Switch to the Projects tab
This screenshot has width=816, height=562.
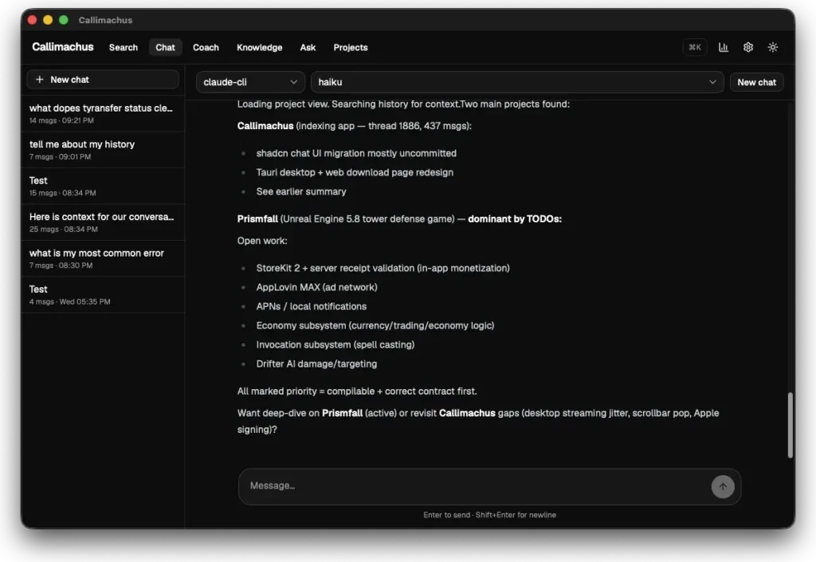tap(351, 47)
